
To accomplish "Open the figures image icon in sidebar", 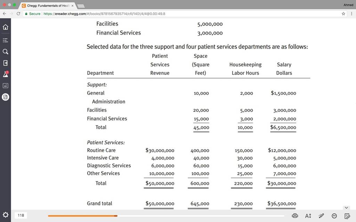I will click(6, 86).
